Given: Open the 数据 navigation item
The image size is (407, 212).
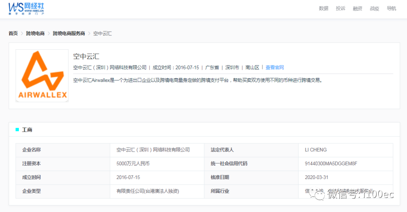Looking at the screenshot, I should 323,8.
